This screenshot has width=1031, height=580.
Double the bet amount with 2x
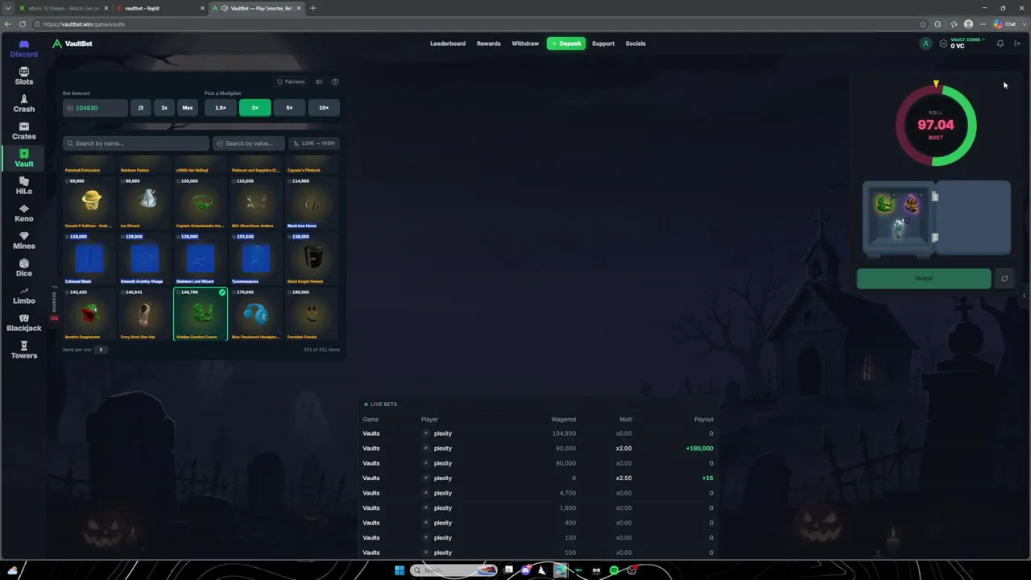coord(164,107)
